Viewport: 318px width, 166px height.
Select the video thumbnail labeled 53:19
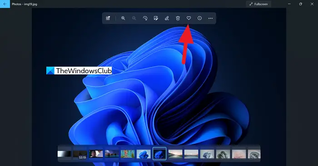pyautogui.click(x=80, y=154)
